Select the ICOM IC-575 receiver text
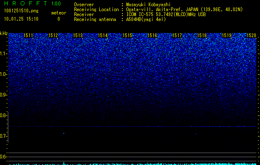Image resolution: width=260 pixels, height=165 pixels. 166,14
